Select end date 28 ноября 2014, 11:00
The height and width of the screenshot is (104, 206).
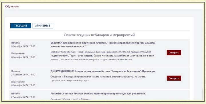(23, 85)
